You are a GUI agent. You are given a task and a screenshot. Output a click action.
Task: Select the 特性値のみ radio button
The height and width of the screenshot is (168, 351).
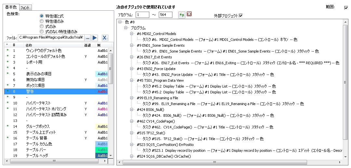click(x=41, y=21)
